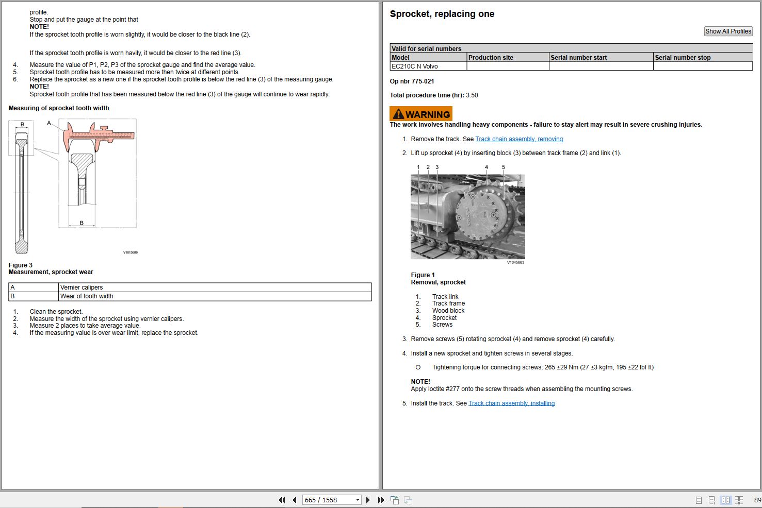Click the Figure 3 Measurement, sprocket wear caption
Viewport: 762px width, 508px height.
[51, 268]
